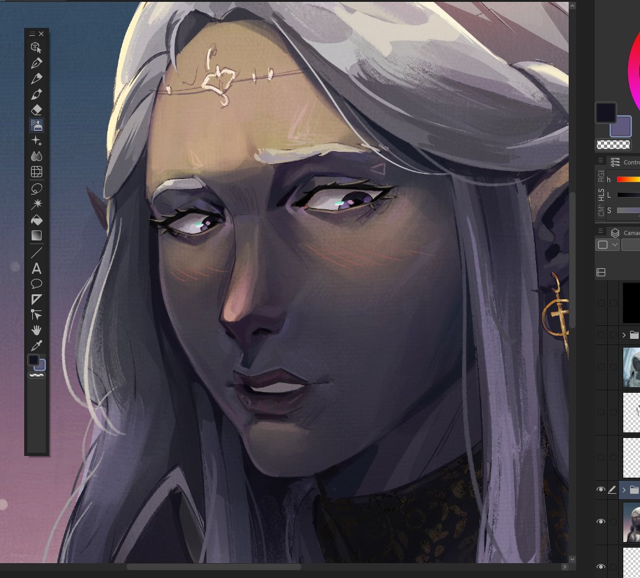Screen dimensions: 640x578
Task: Select the Text tool
Action: coord(37,268)
